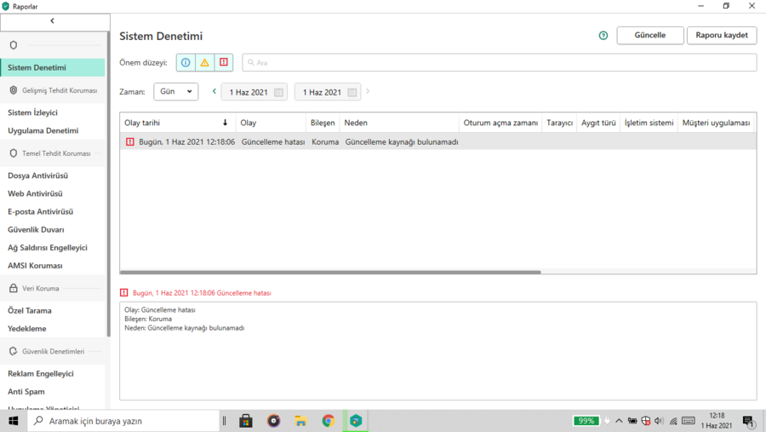Open Microsoft Store from the taskbar

point(246,421)
